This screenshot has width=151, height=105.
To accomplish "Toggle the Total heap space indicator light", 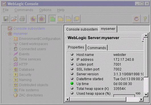I will tap(72, 88).
